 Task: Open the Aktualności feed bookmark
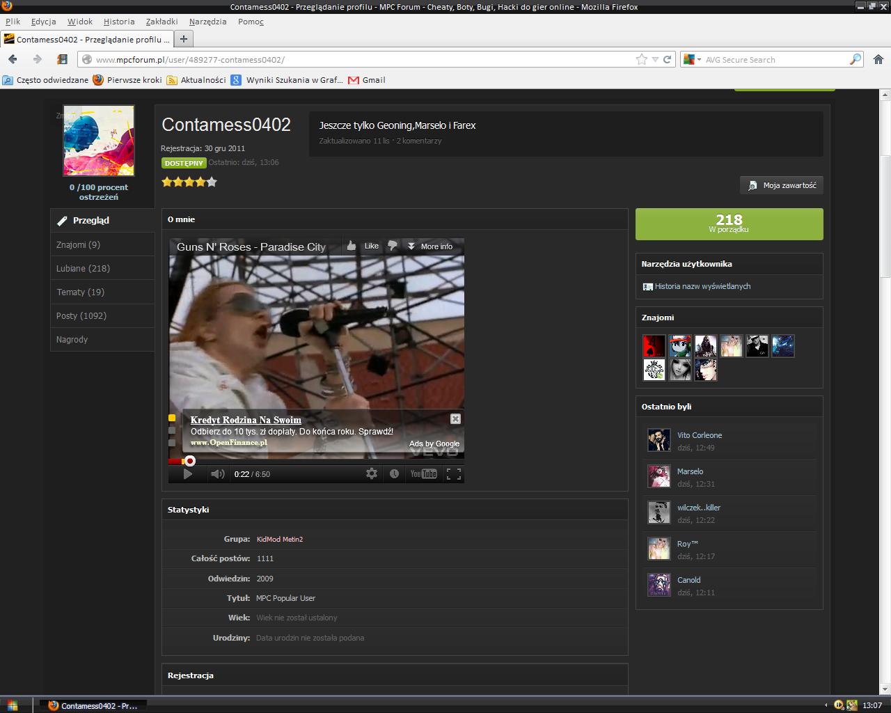(196, 80)
